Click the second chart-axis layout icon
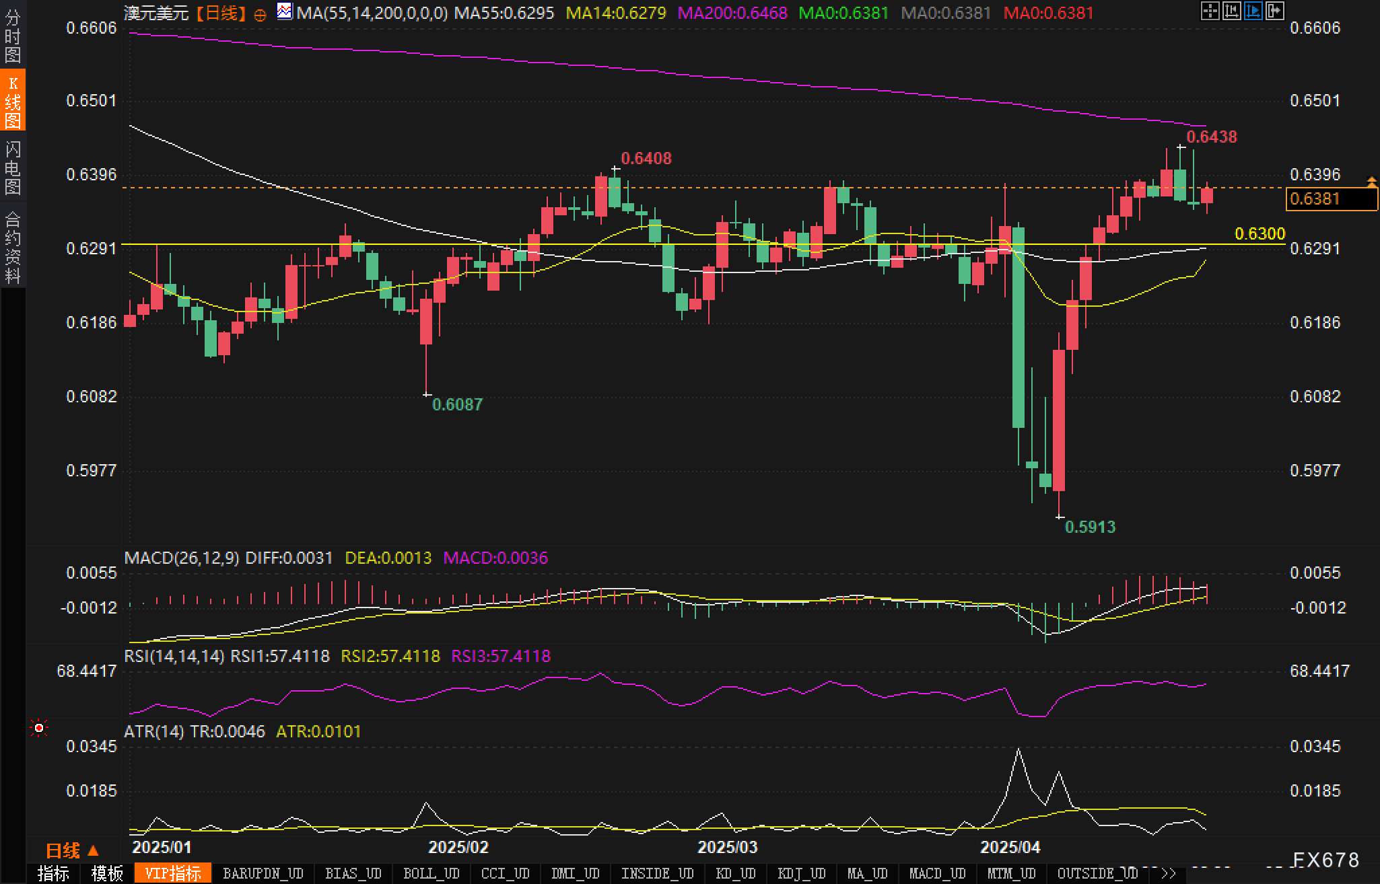Viewport: 1380px width, 884px height. click(1231, 11)
